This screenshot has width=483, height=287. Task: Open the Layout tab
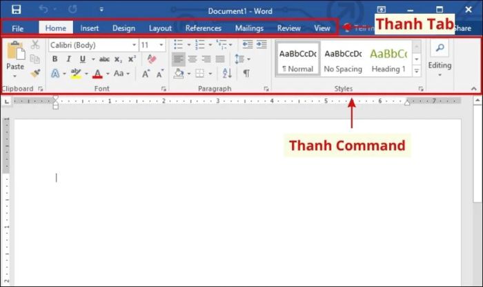point(160,28)
